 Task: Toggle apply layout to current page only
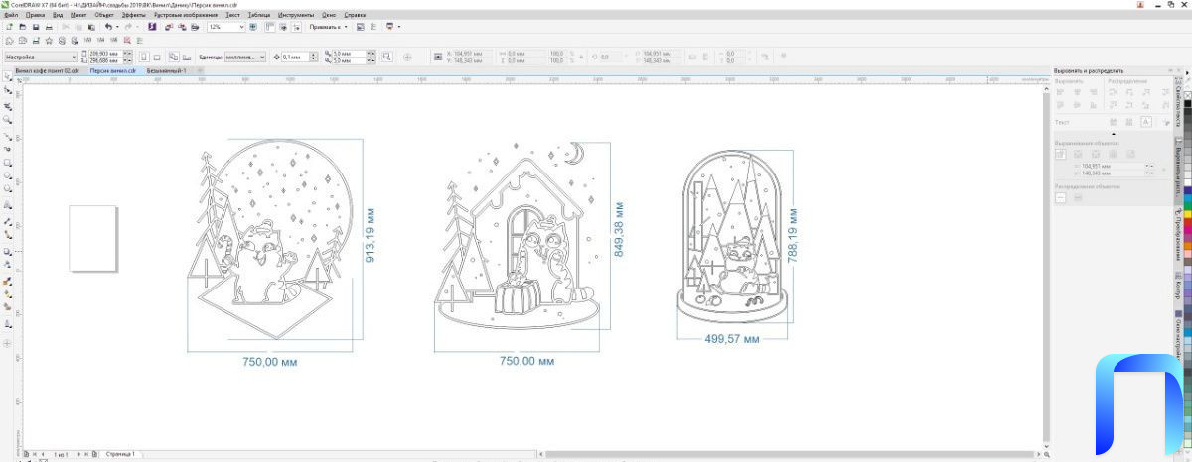tap(188, 57)
